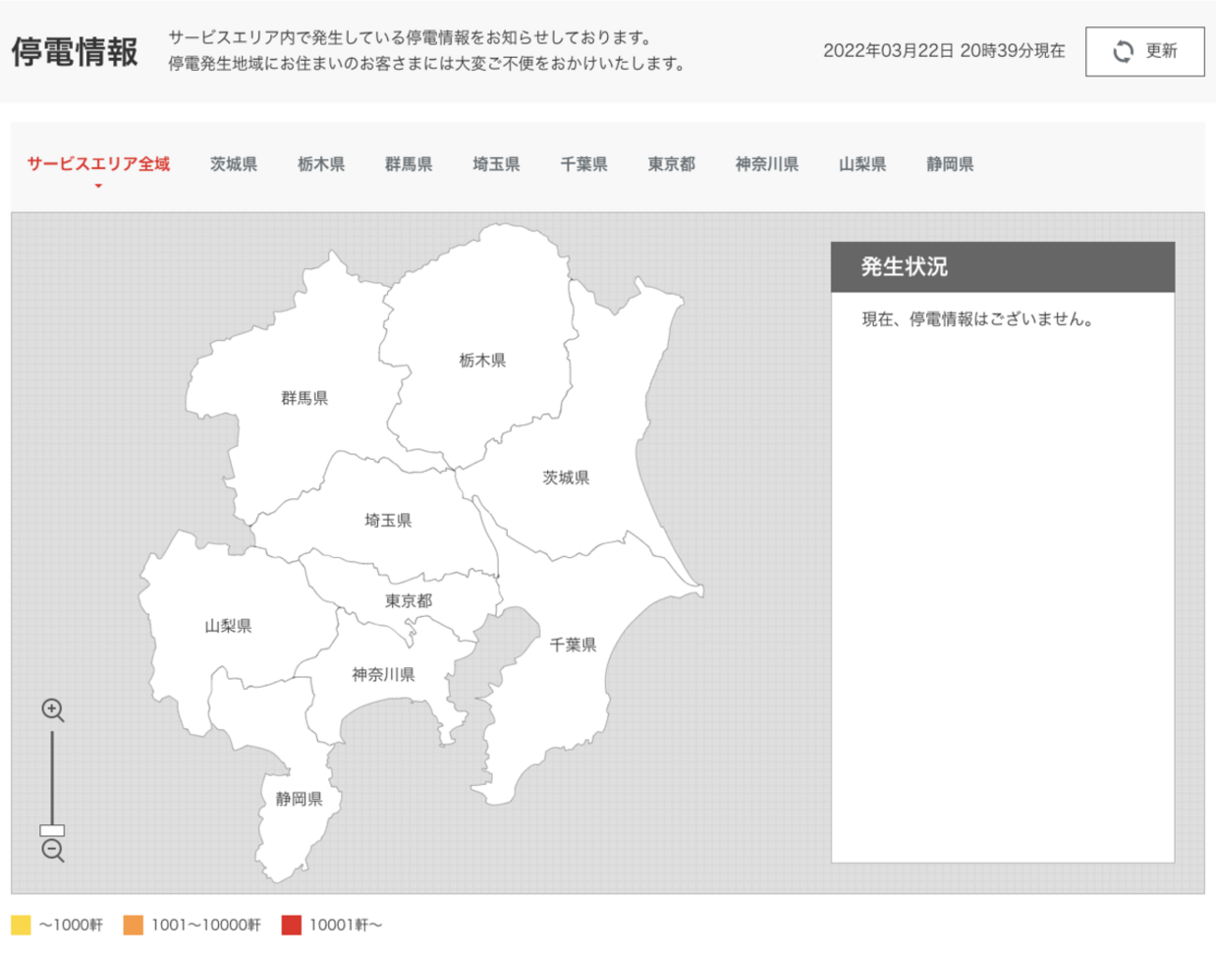1216x957 pixels.
Task: Open the 栃木県 tab
Action: [x=321, y=164]
